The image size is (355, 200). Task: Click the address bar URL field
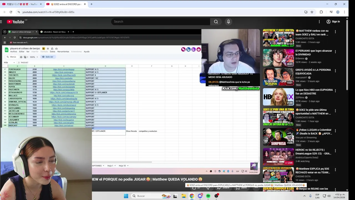[161, 12]
